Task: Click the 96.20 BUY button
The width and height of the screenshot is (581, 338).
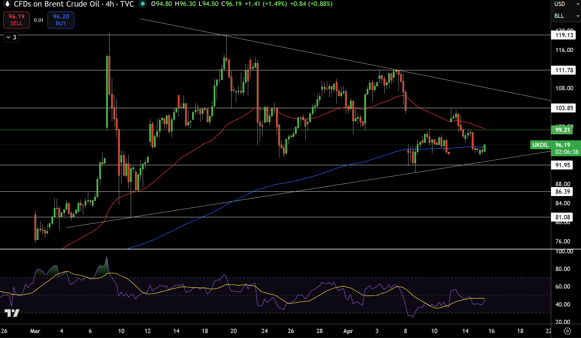Action: point(61,20)
